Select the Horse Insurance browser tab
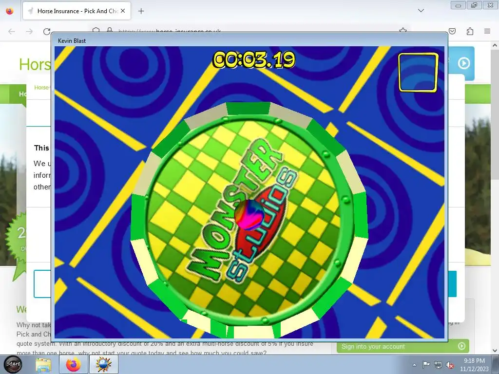Screen dimensions: 499x374 [x=77, y=11]
